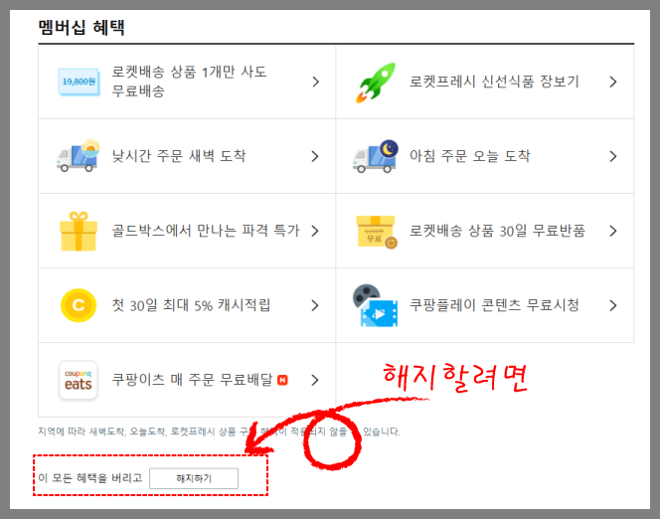Click the Coupang eats logo icon

pos(79,380)
